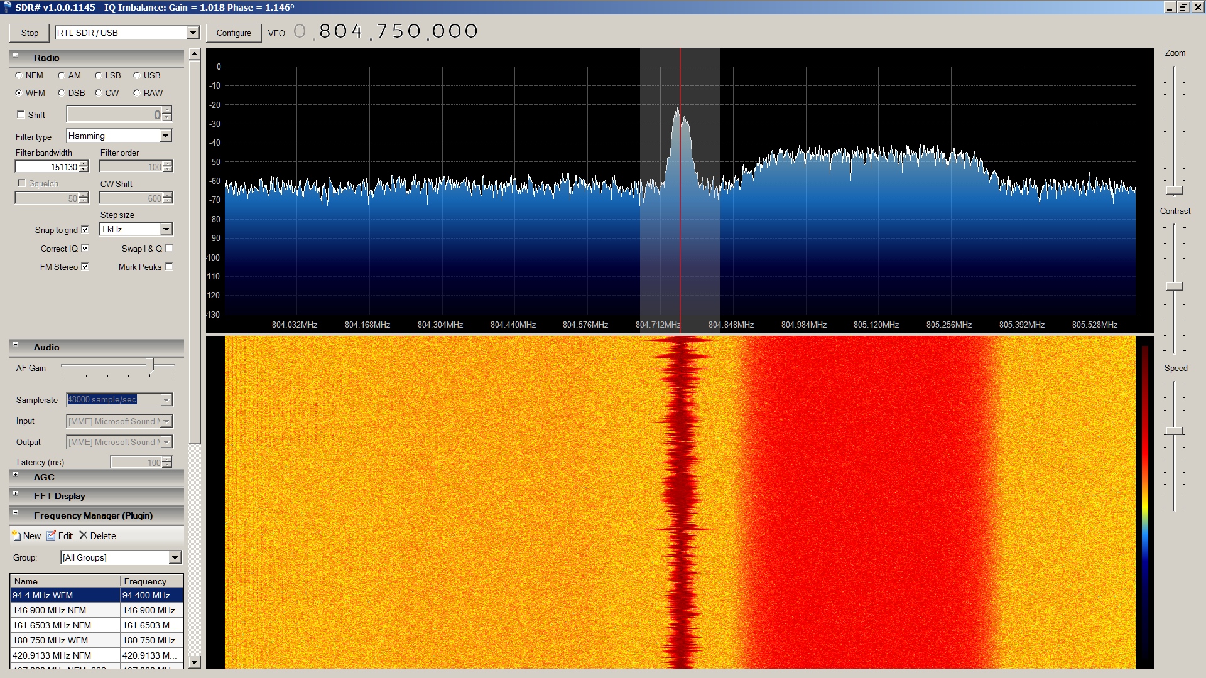Click the SDR# title bar app icon
Image resolution: width=1206 pixels, height=678 pixels.
[x=7, y=7]
